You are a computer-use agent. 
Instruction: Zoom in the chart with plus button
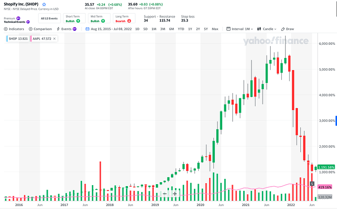pyautogui.click(x=175, y=194)
